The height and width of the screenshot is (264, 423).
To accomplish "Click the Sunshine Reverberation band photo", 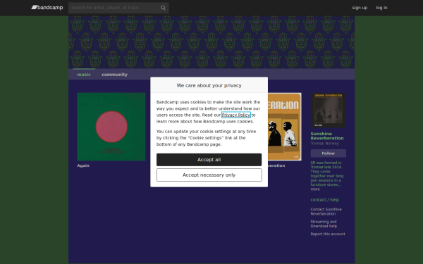I will [329, 111].
